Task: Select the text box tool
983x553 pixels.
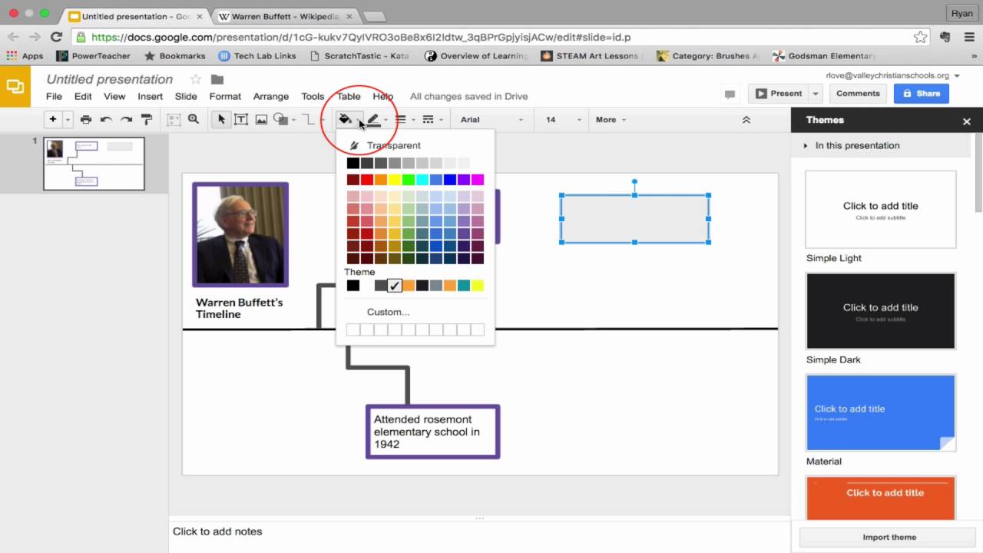Action: 241,119
